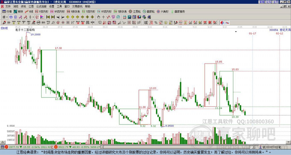Open the 工具 menu
Viewport: 291px width, 155px height.
tap(59, 7)
